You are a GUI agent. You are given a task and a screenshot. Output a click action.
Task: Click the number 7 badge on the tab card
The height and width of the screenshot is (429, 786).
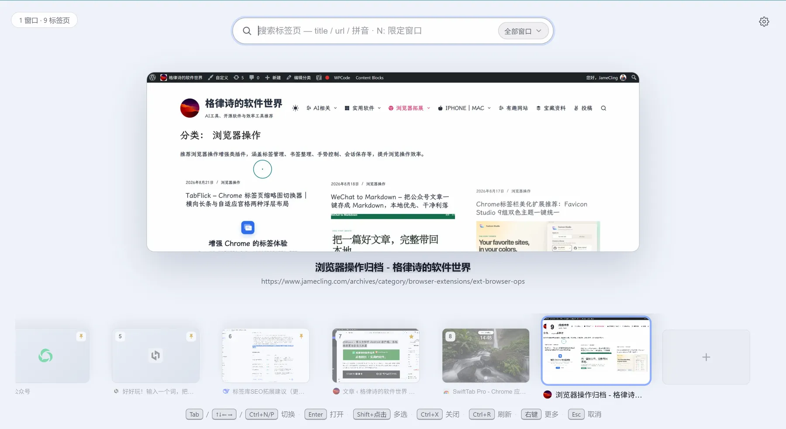click(x=340, y=336)
